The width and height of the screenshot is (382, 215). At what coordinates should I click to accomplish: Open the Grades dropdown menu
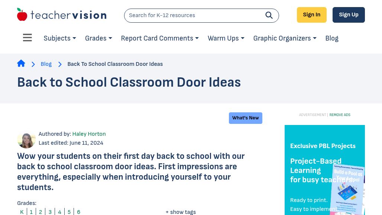click(x=98, y=38)
